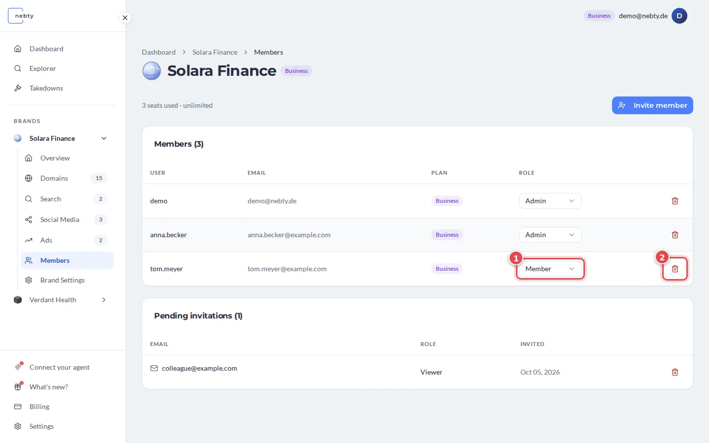
Task: Delete tom.meyer using the trash icon
Action: pyautogui.click(x=675, y=269)
